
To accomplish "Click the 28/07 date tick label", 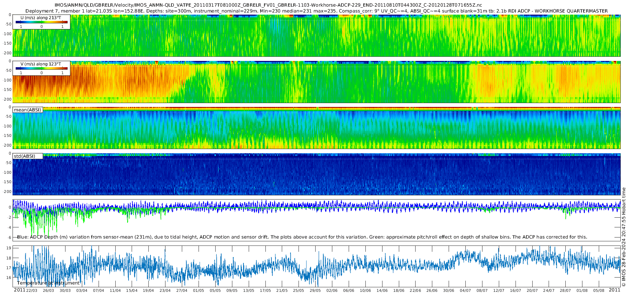I will [x=565, y=290].
